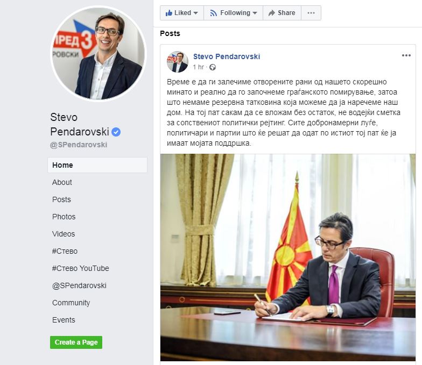
Task: Click the small post author avatar
Action: pyautogui.click(x=178, y=62)
